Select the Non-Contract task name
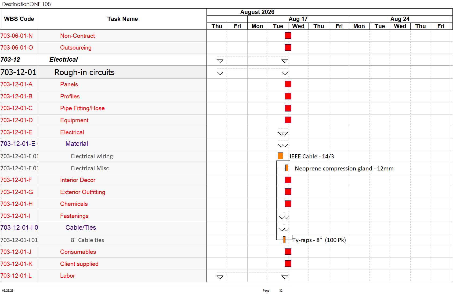453x294 pixels. pyautogui.click(x=77, y=36)
